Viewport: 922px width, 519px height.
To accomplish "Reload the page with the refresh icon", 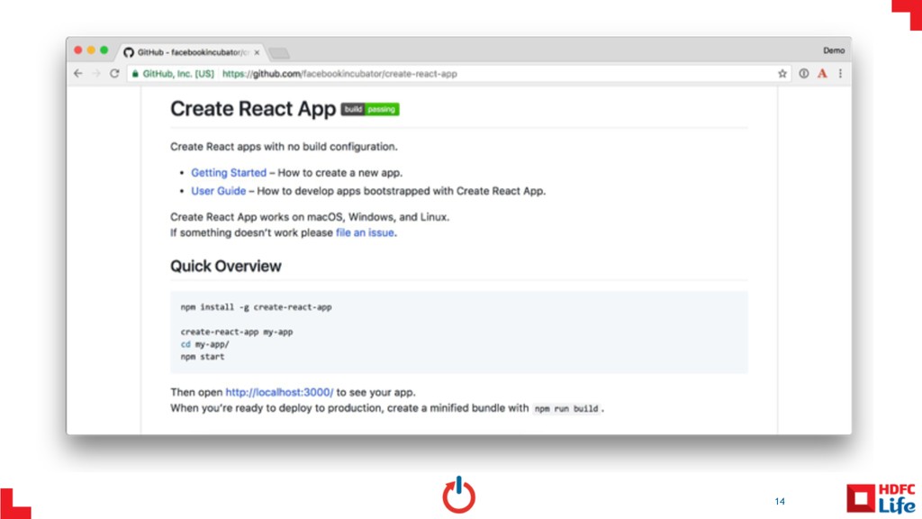I will tap(114, 74).
